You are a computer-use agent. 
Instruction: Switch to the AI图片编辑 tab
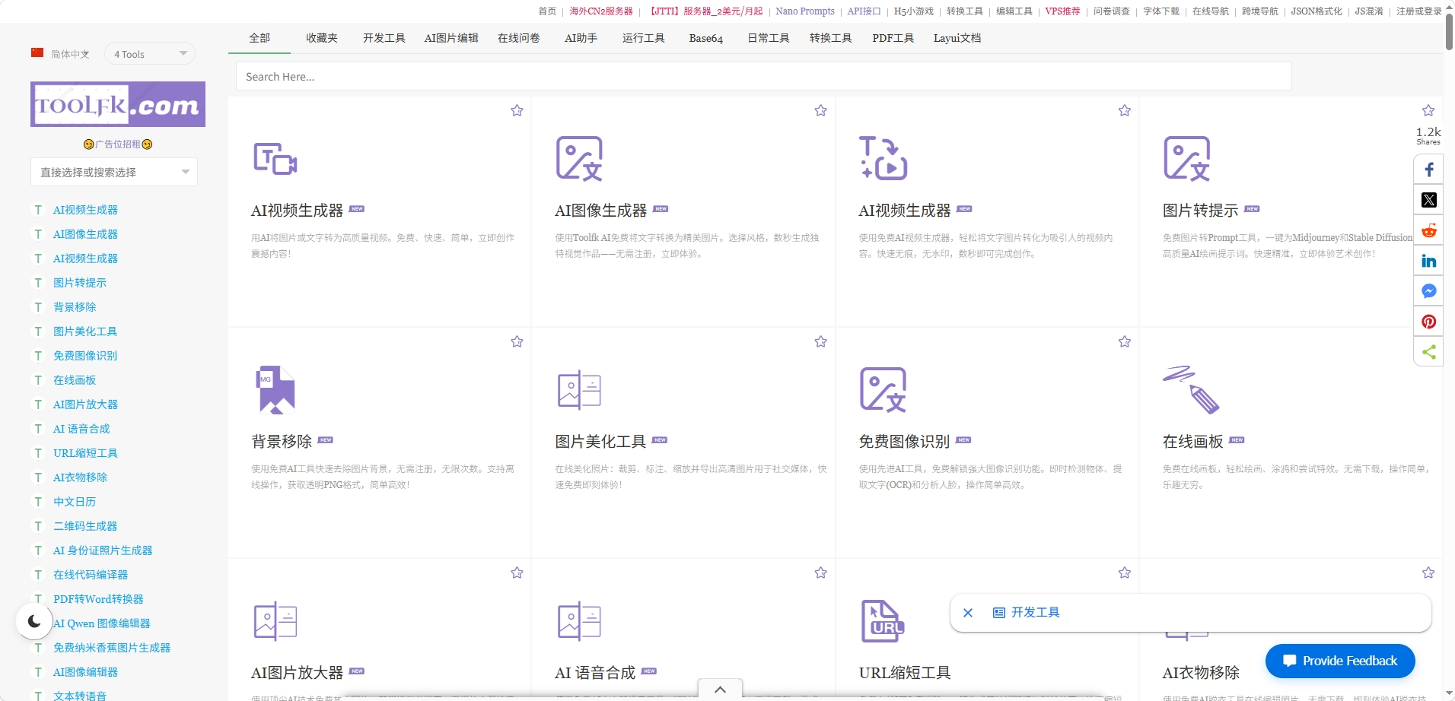coord(451,38)
